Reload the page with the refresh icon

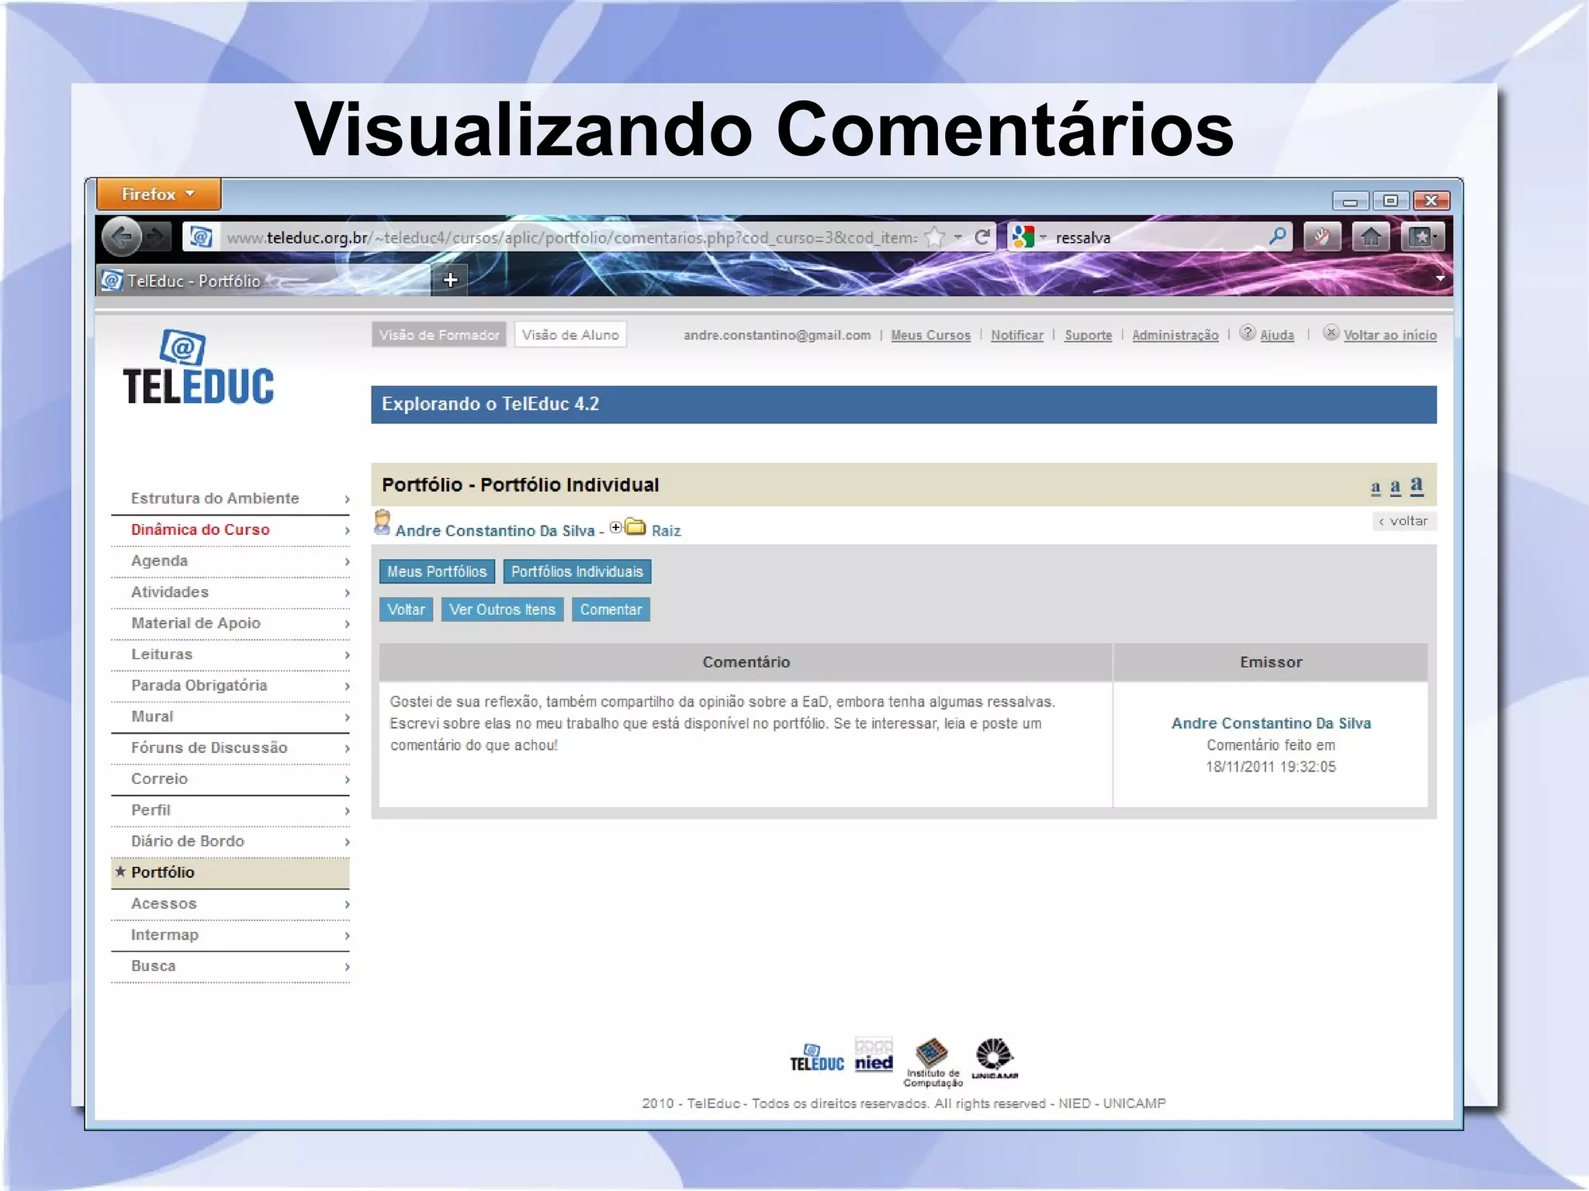pyautogui.click(x=982, y=237)
